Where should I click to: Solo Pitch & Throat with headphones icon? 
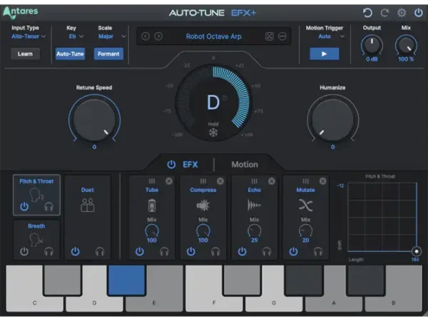(x=49, y=207)
